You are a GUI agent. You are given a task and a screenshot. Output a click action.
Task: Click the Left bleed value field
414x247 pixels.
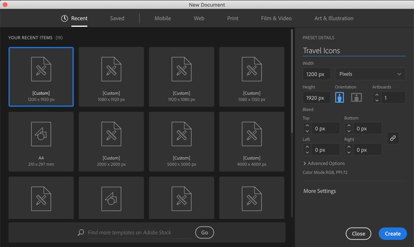tap(325, 150)
